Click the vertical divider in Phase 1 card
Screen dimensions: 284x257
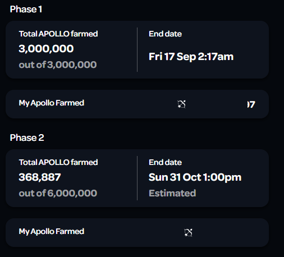click(x=137, y=49)
